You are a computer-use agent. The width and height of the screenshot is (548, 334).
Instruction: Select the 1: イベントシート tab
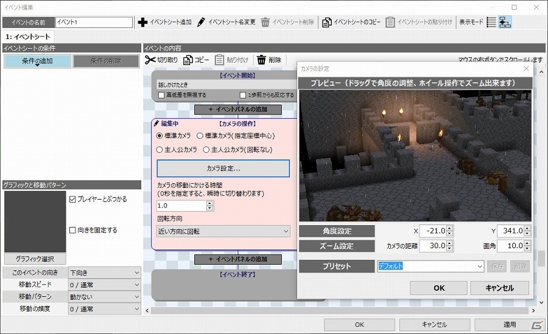[27, 37]
